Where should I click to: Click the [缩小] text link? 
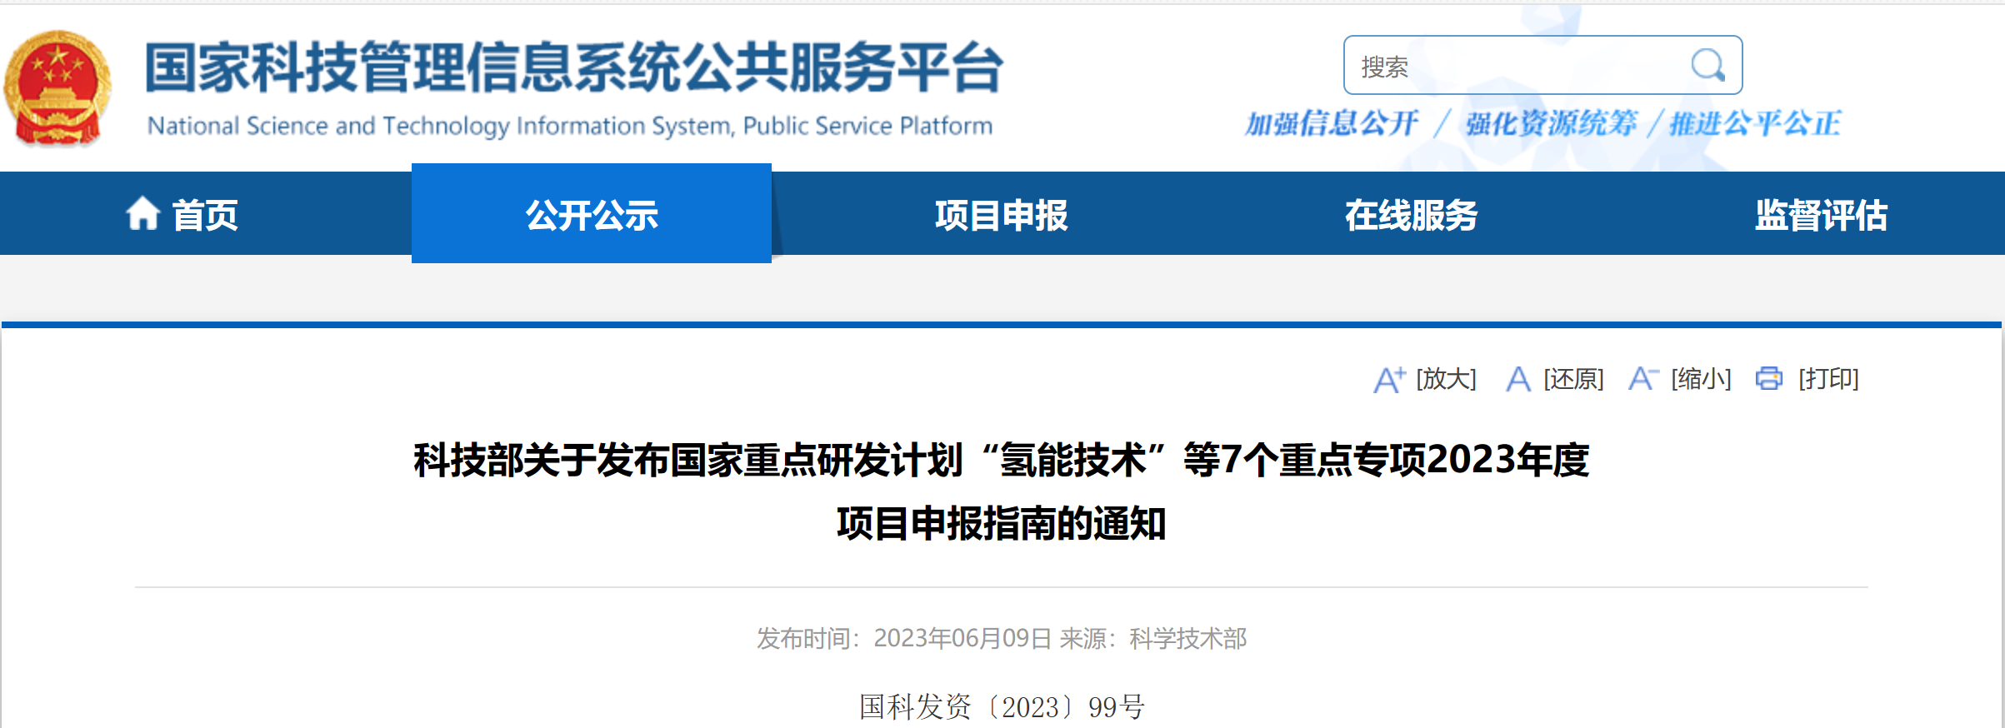point(1702,379)
